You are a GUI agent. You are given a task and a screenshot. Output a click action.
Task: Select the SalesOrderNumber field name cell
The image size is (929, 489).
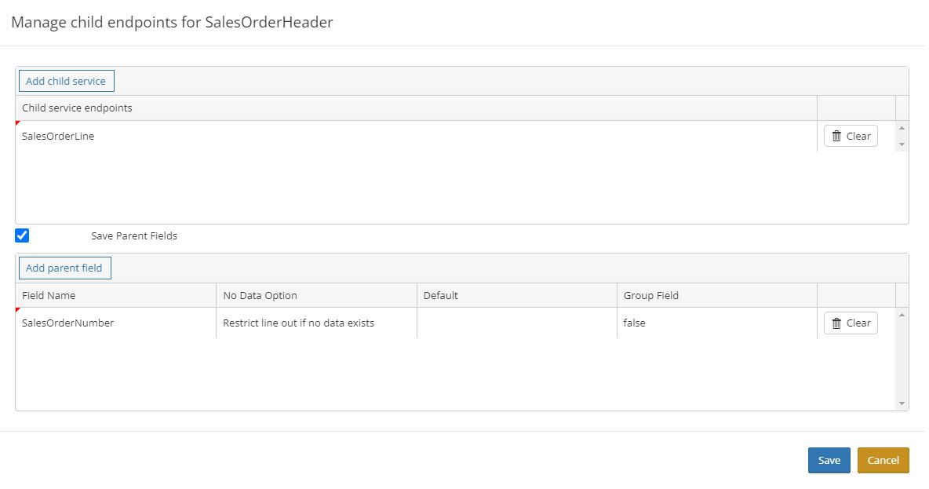click(x=116, y=323)
